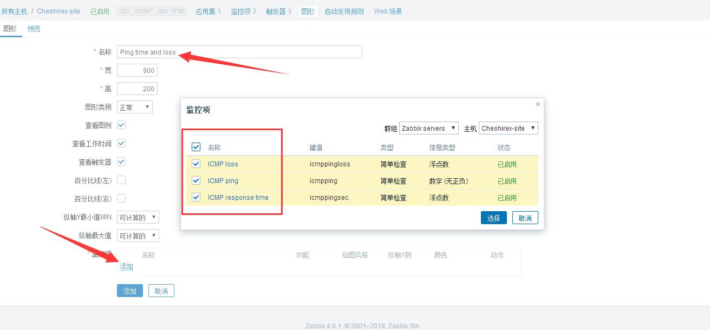This screenshot has height=330, width=710.
Task: Click 已启用 status in ICMP loss row
Action: [x=507, y=164]
